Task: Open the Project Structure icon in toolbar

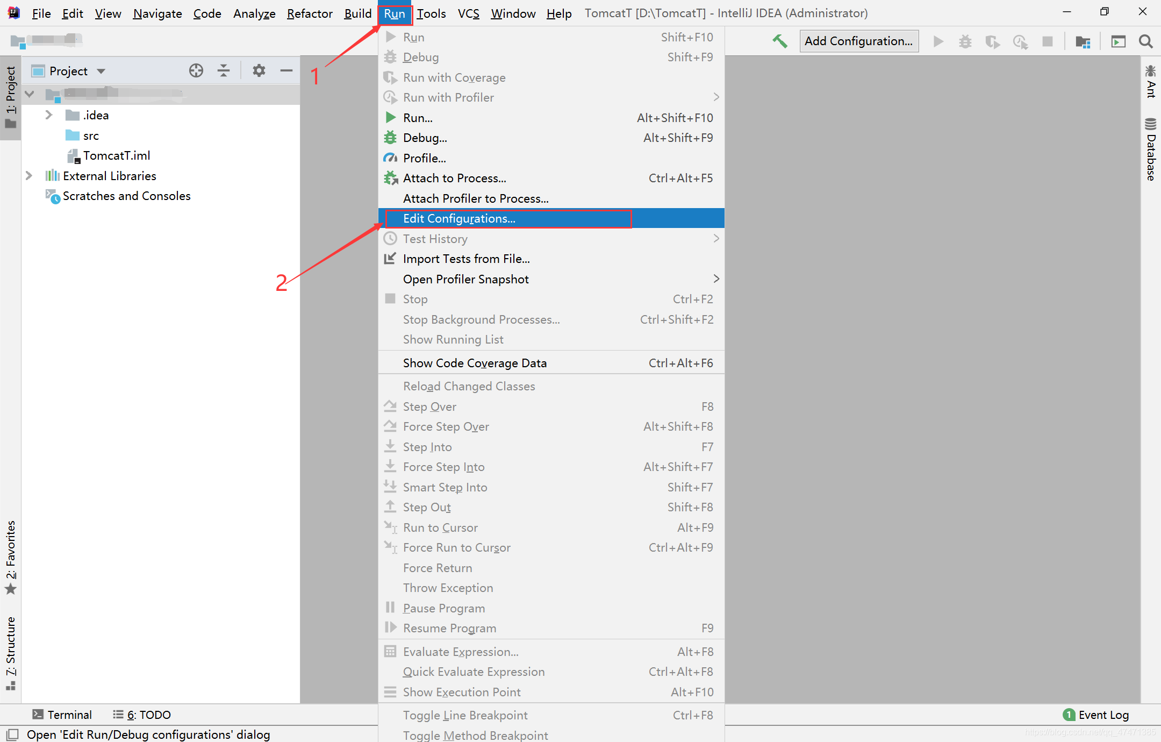Action: point(1083,41)
